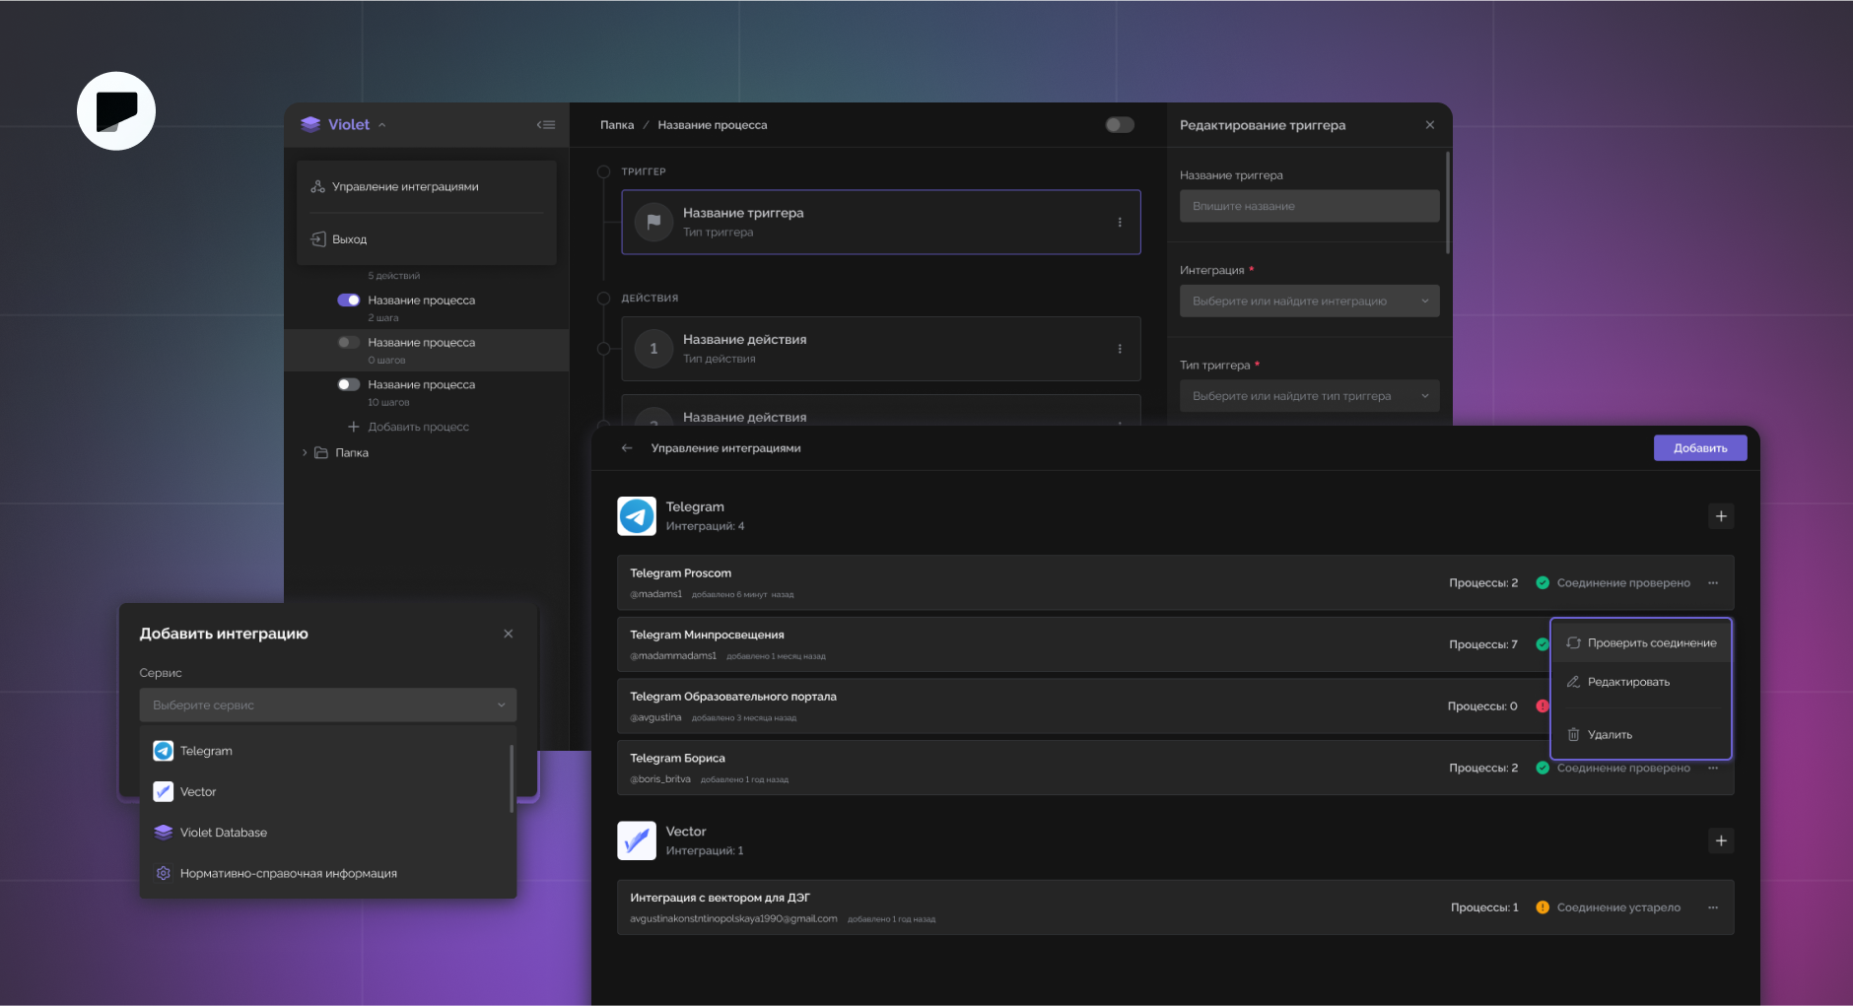Click the service list scrollbar
This screenshot has width=1853, height=1006.
coord(512,778)
